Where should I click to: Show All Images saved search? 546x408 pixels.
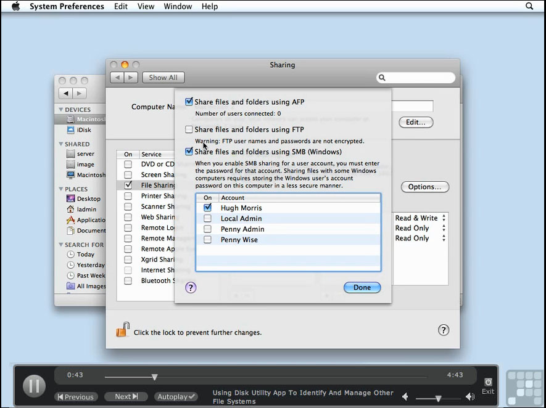pos(86,286)
